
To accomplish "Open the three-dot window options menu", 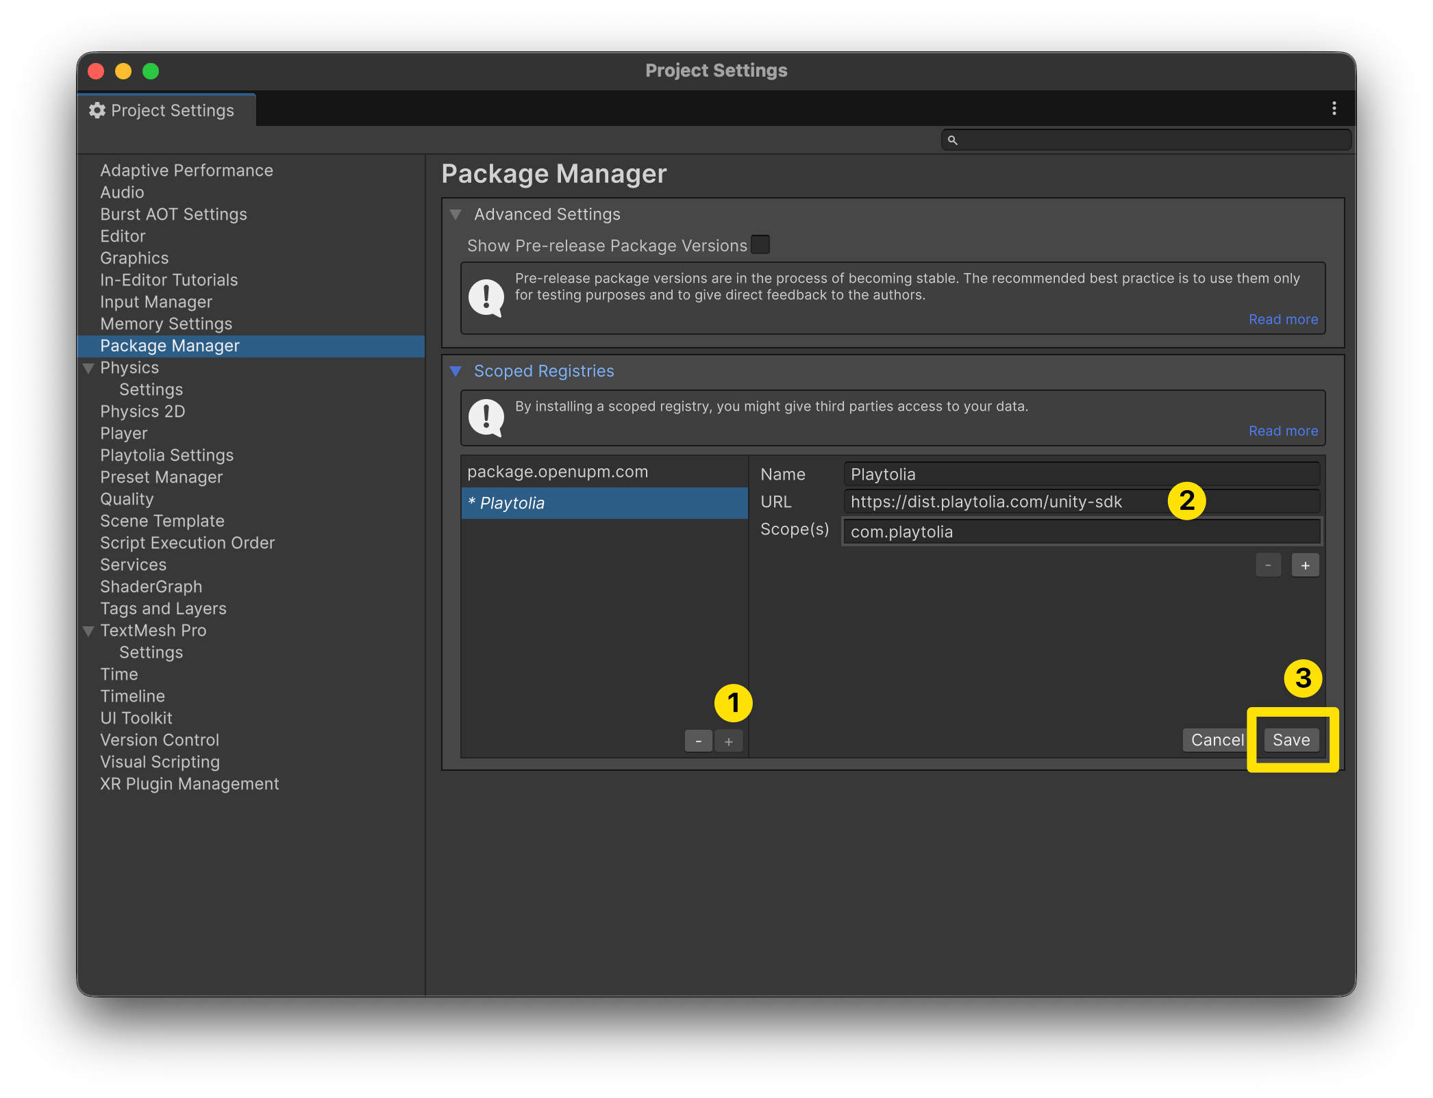I will point(1334,108).
